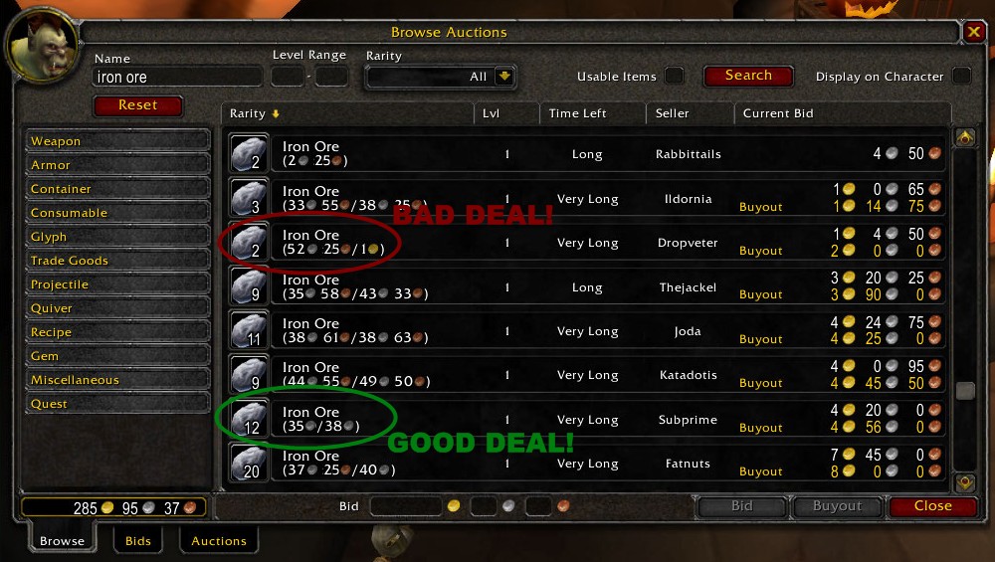
Task: Select Dropveter's Iron Ore stack of 2 icon
Action: [249, 242]
